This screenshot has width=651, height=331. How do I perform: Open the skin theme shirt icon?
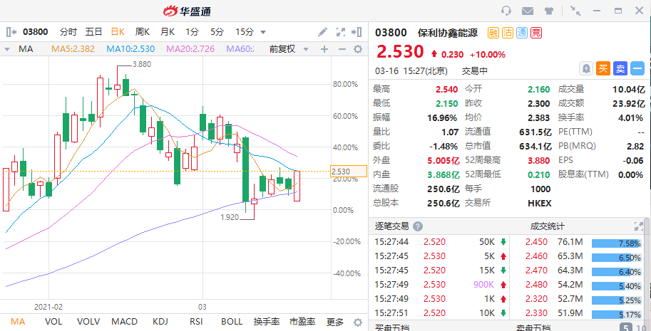click(548, 11)
